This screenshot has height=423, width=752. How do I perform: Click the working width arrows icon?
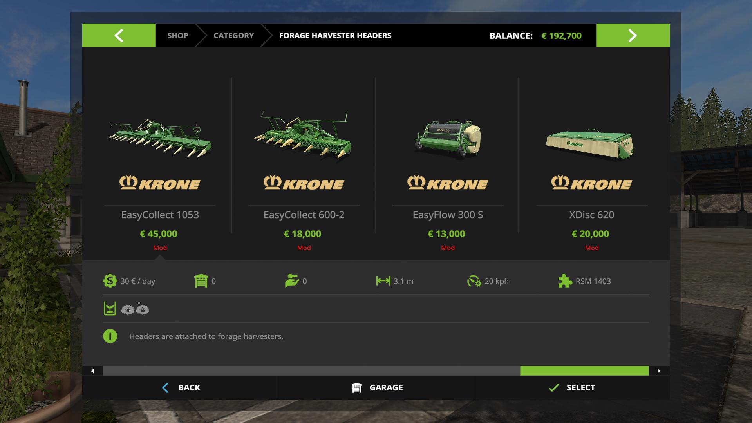coord(383,281)
